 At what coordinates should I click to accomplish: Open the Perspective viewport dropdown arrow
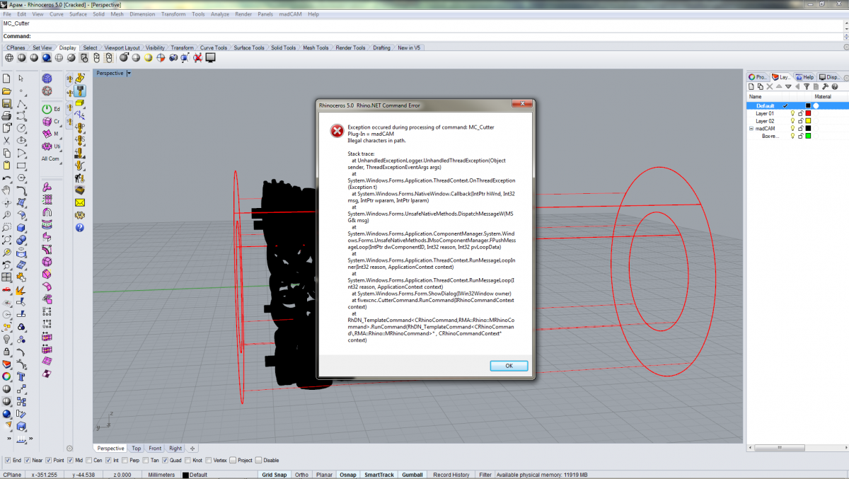coord(128,73)
